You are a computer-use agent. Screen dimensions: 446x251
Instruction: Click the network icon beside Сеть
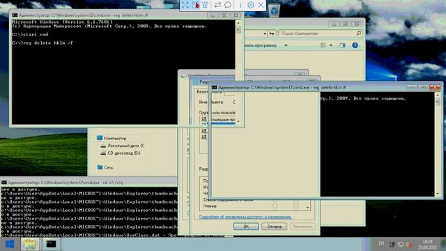click(100, 167)
